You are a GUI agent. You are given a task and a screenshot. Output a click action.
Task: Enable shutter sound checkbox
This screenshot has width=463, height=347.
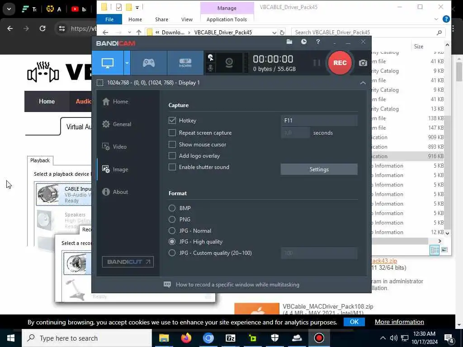[172, 167]
